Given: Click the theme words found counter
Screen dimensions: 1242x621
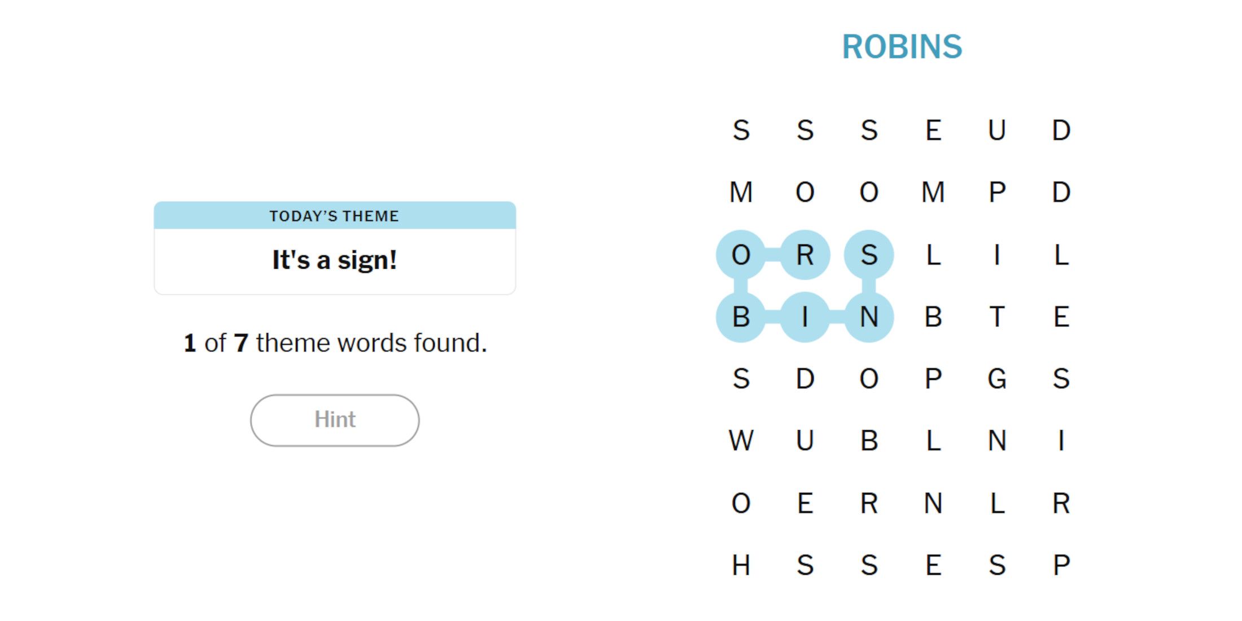Looking at the screenshot, I should point(335,343).
